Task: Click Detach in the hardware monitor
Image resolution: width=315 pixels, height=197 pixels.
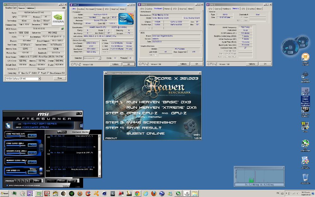Action: pos(61,132)
